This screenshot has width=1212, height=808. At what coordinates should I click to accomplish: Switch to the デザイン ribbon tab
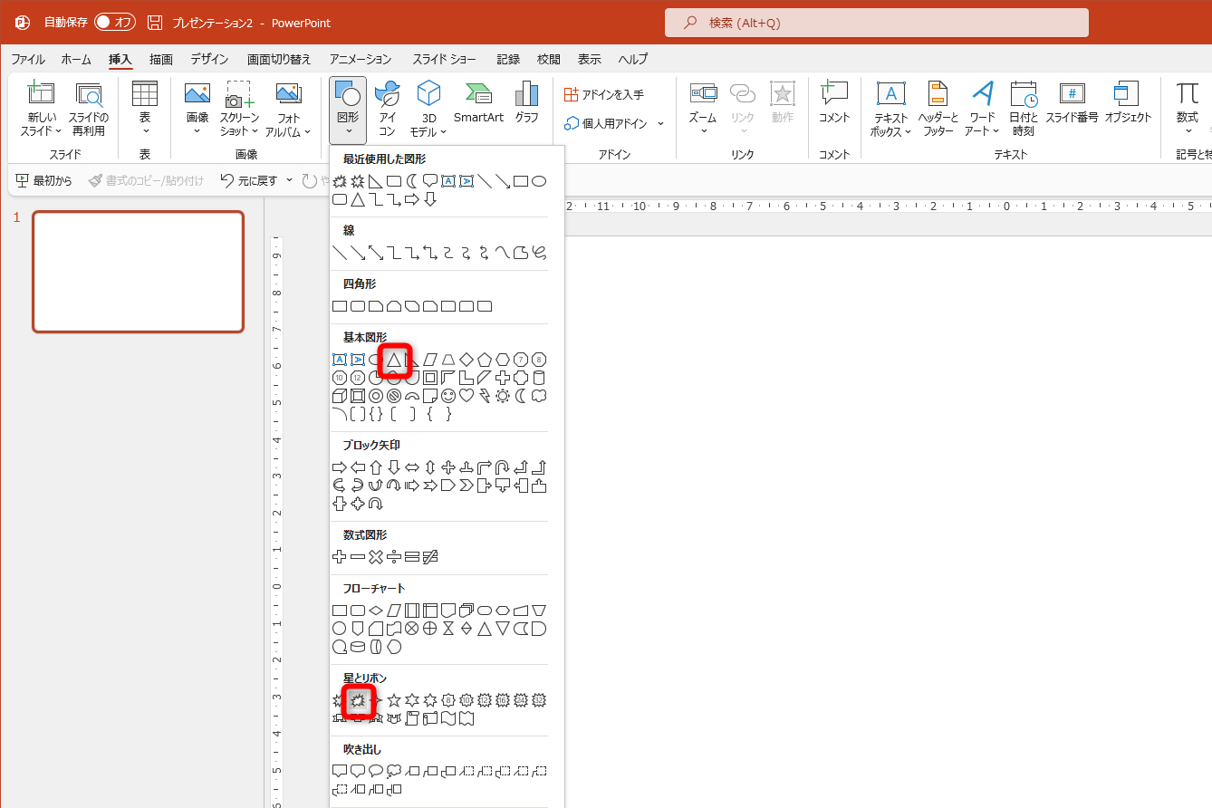[209, 59]
